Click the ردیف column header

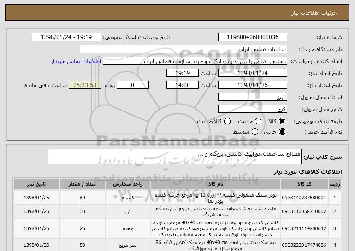[335, 184]
